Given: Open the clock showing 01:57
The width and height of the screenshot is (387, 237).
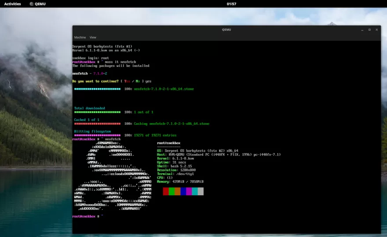Looking at the screenshot, I should pos(231,4).
